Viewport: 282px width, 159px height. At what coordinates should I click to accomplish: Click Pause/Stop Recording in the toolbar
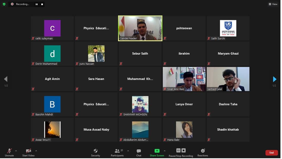pos(181,152)
